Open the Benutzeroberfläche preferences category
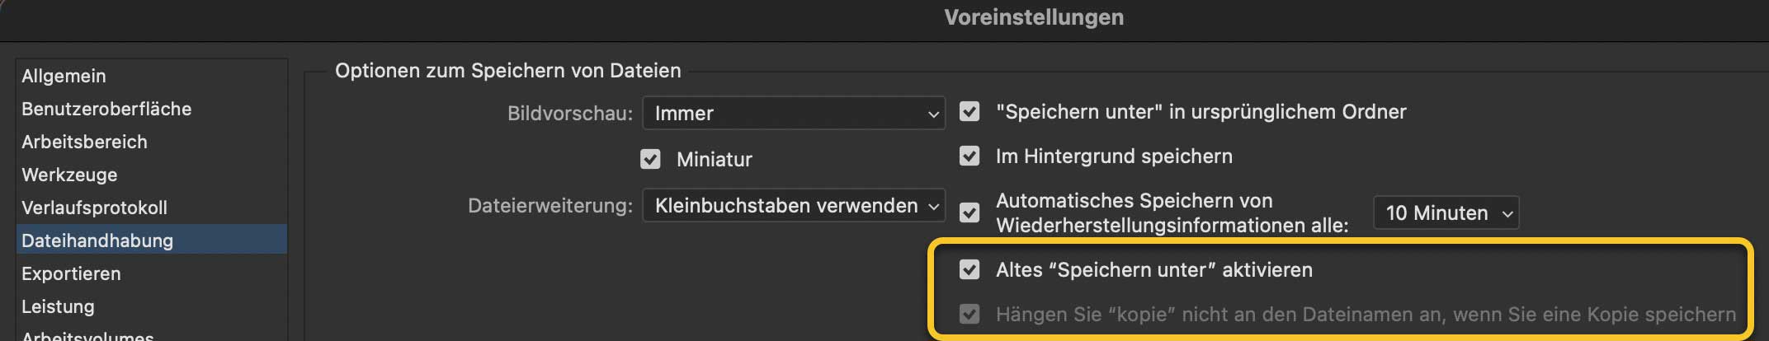 (x=106, y=109)
